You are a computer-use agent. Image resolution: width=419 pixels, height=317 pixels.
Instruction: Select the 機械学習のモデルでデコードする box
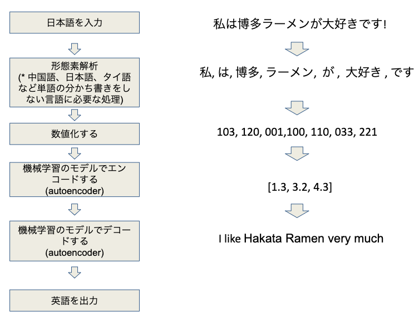[75, 241]
